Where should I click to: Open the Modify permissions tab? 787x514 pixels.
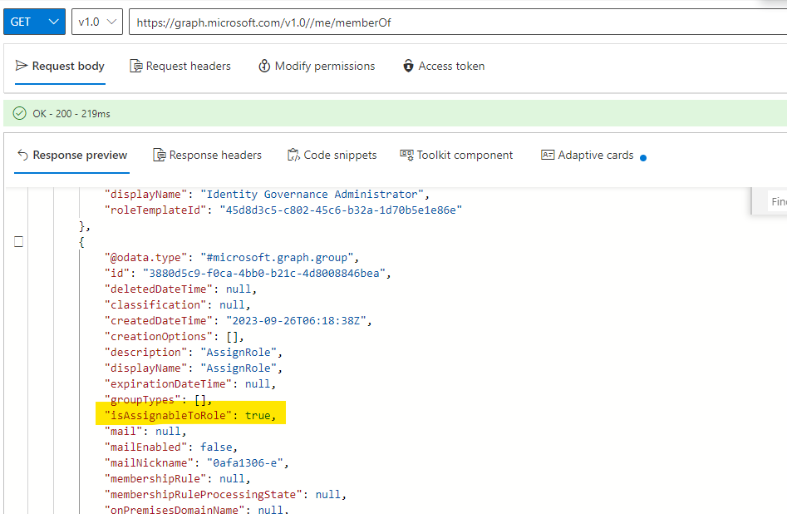pyautogui.click(x=317, y=66)
